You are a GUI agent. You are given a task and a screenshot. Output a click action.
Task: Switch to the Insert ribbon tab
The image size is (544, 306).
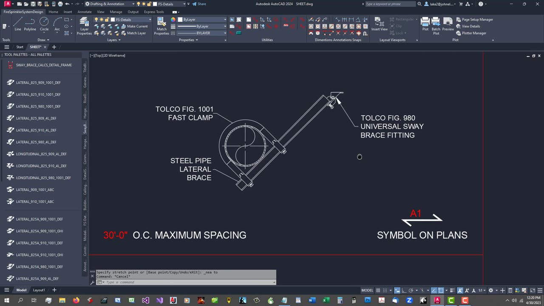tap(68, 12)
